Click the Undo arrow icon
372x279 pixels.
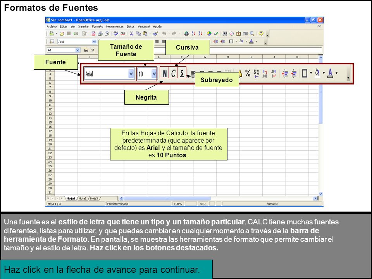(164, 34)
